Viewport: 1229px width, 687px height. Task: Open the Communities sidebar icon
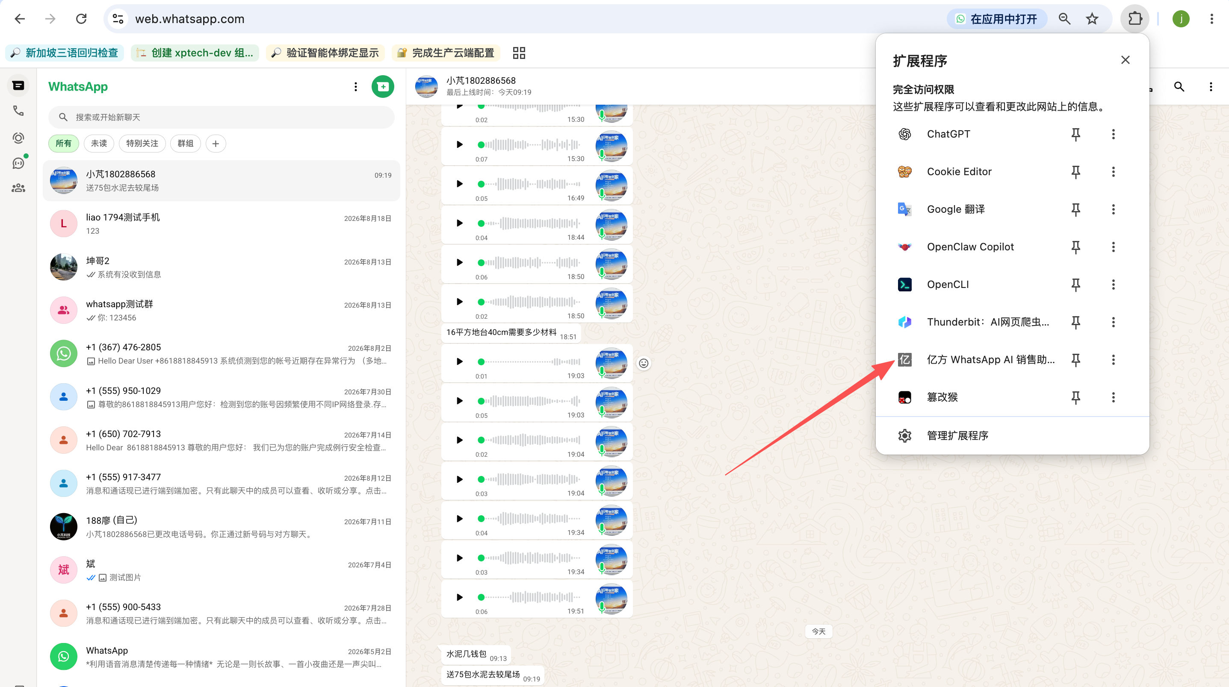18,188
